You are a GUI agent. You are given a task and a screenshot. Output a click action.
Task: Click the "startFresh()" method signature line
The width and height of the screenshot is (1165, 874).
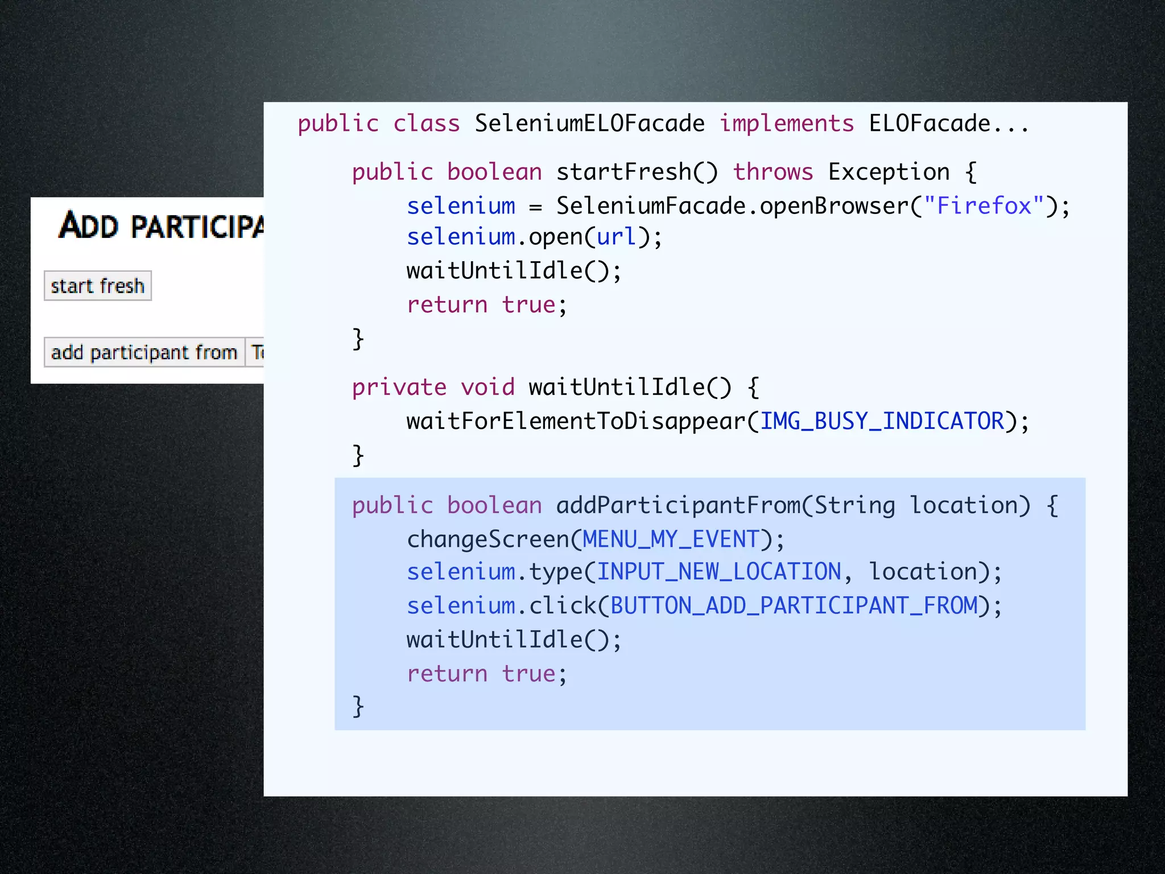(x=664, y=172)
